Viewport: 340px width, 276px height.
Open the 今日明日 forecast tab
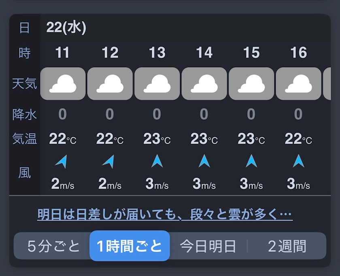[x=208, y=246]
